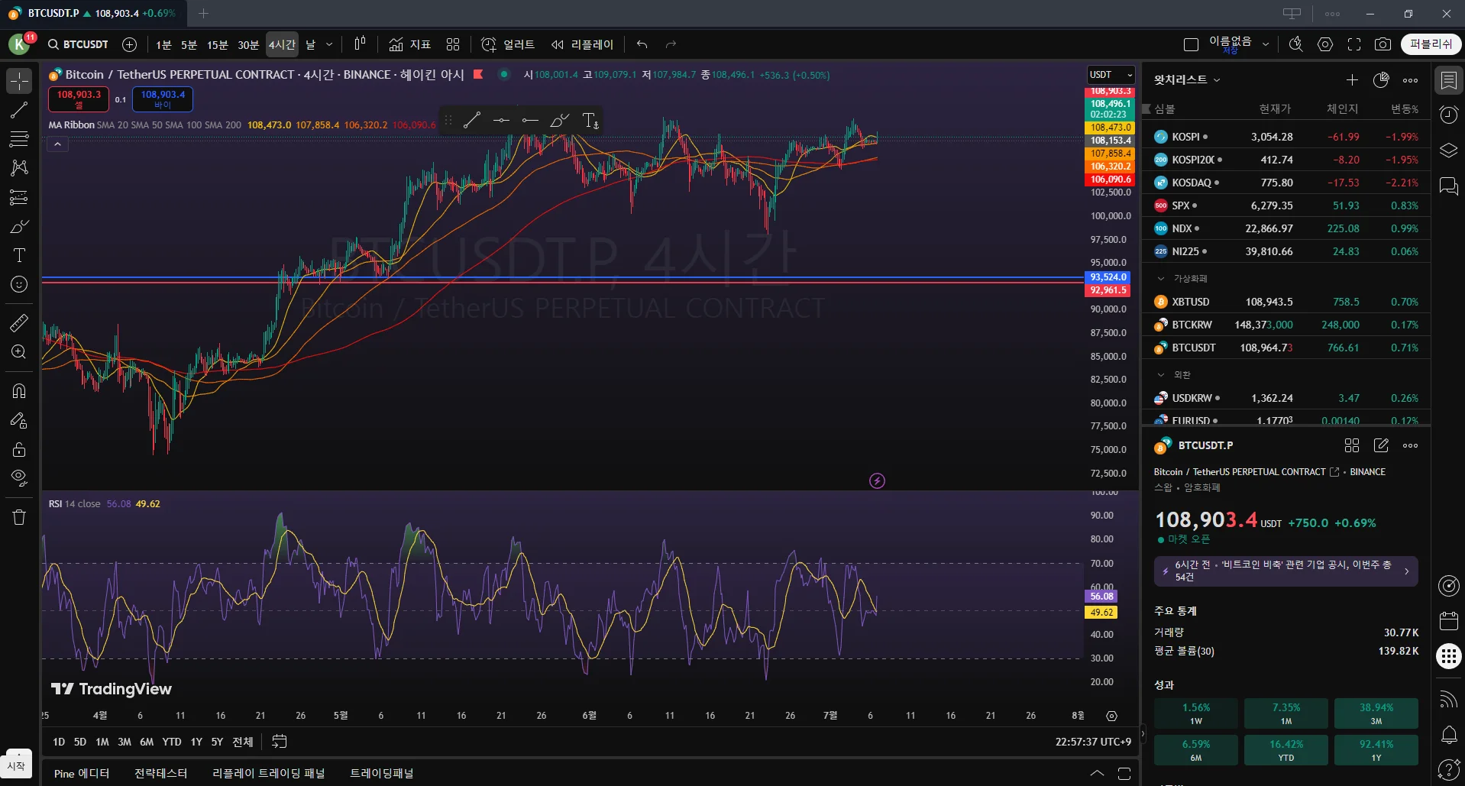The image size is (1465, 786).
Task: Open the alerts clock icon in right sidebar
Action: pyautogui.click(x=1449, y=115)
